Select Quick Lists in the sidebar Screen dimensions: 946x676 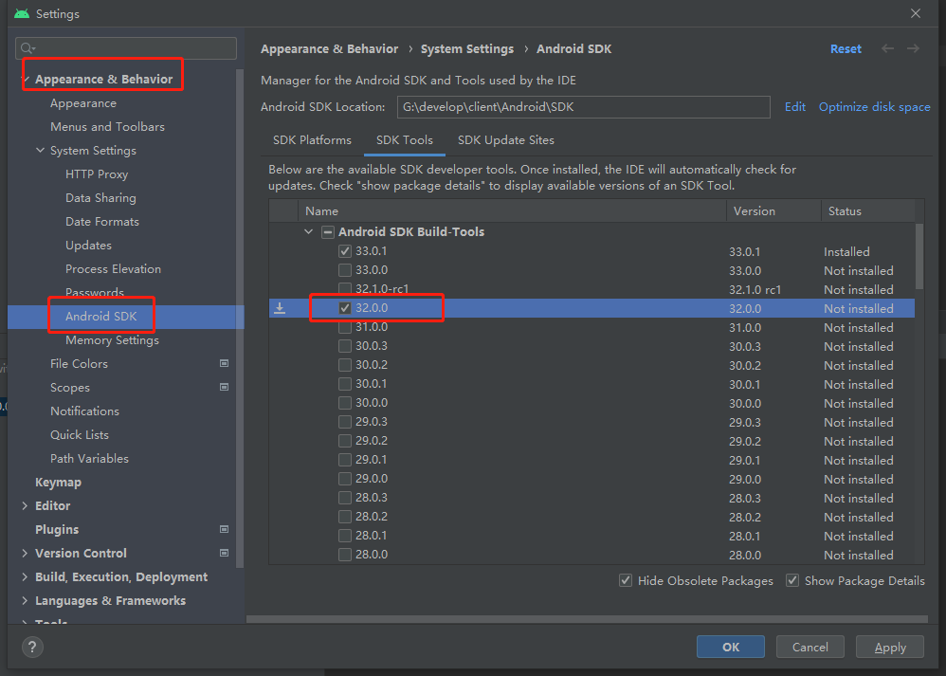[x=79, y=434]
